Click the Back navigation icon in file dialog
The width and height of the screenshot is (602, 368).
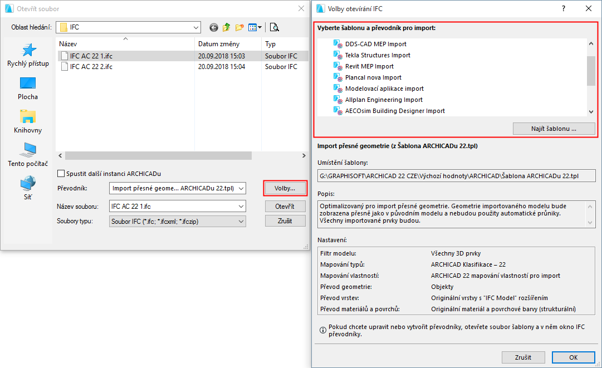[214, 27]
